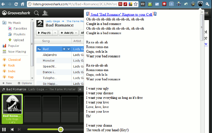Open Popular in sidebar
The image size is (212, 133).
coord(11,46)
